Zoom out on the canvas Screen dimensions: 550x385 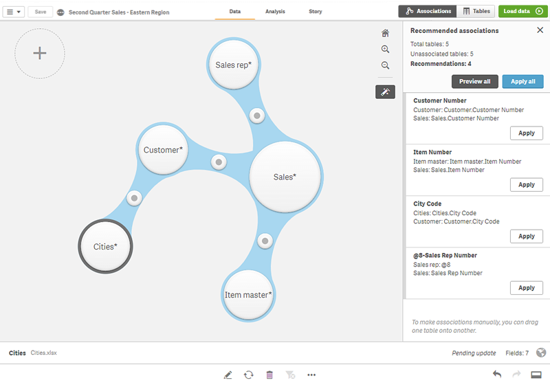click(x=385, y=65)
